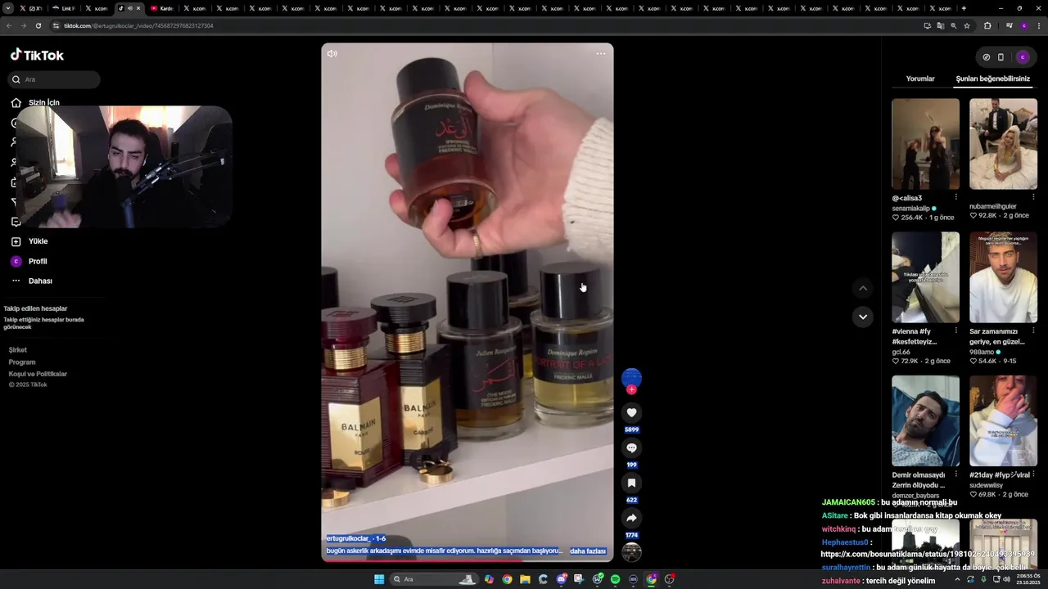
Task: Open Chrome tab search dropdown arrow
Action: tap(9, 8)
